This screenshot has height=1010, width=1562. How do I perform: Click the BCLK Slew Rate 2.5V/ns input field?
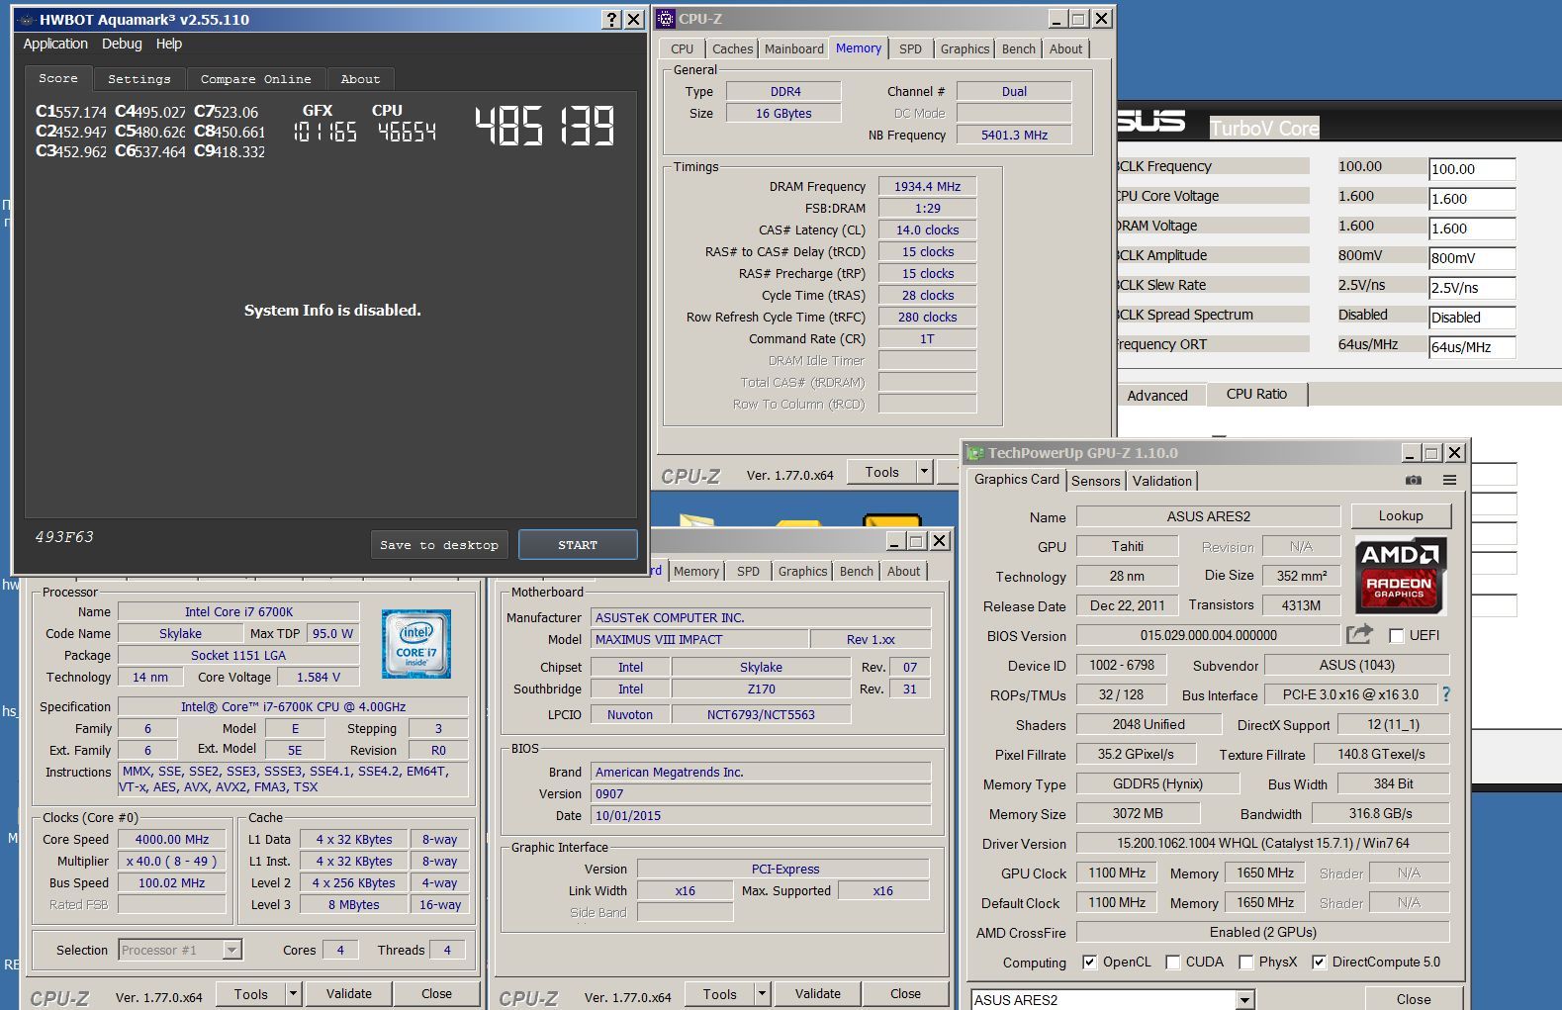click(1472, 288)
